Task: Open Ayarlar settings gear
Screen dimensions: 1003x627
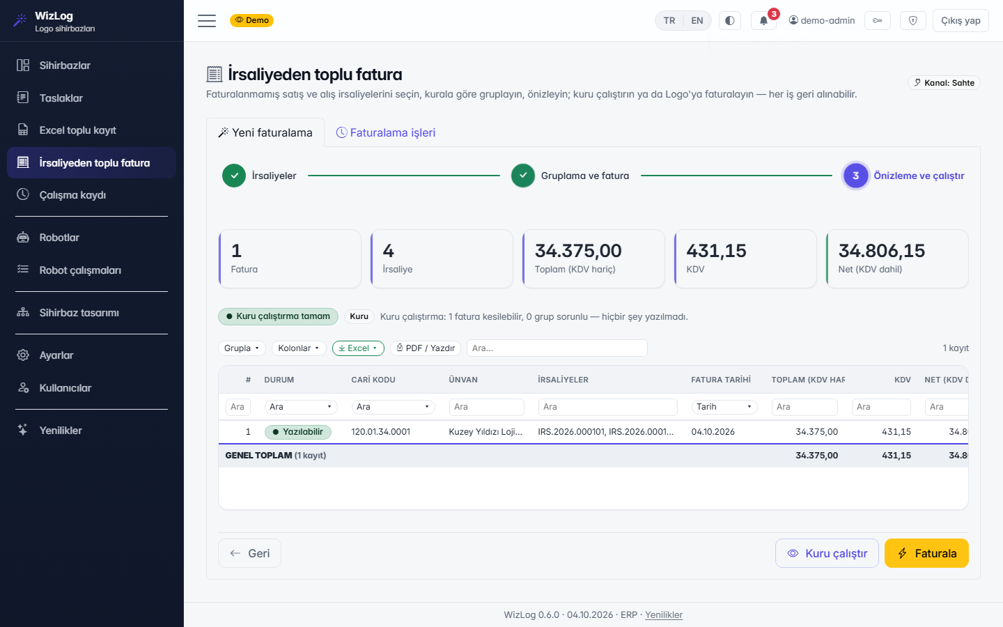Action: (91, 355)
